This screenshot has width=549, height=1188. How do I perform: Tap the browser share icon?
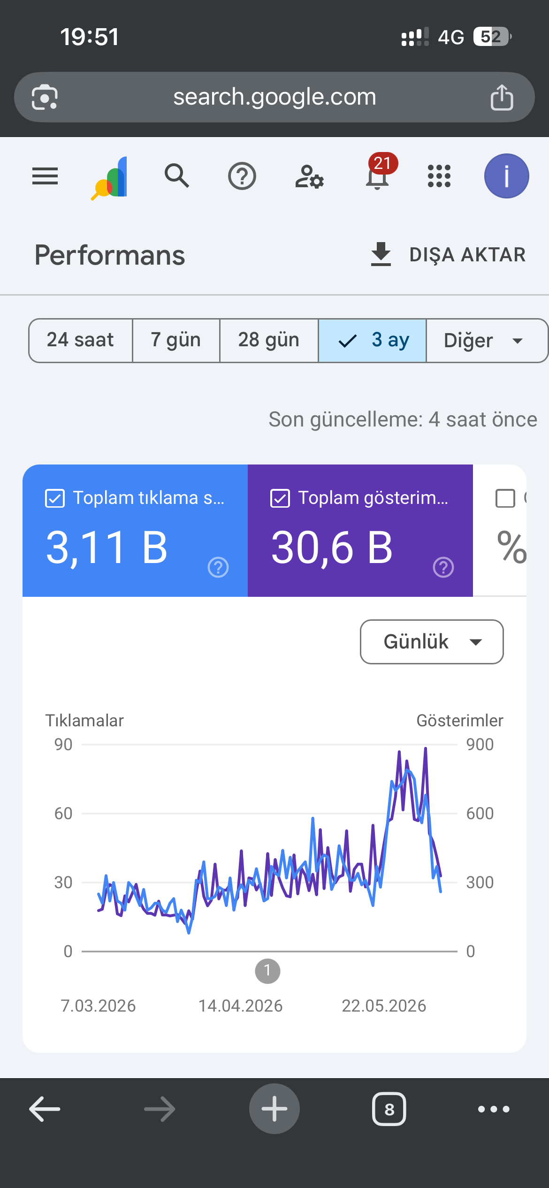[502, 97]
